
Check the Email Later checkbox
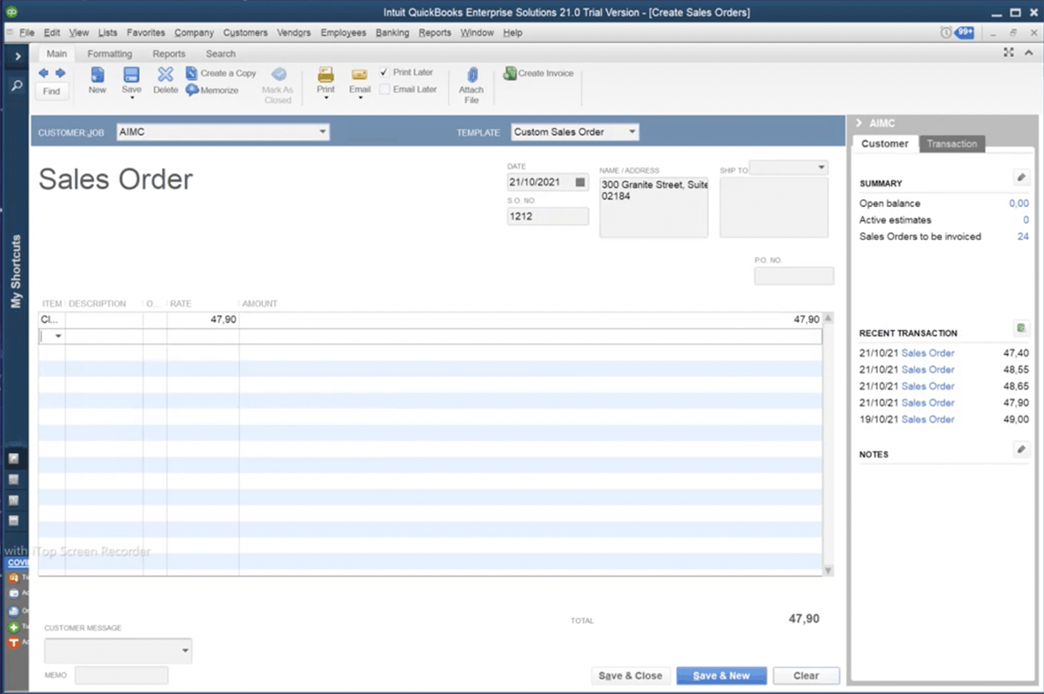pyautogui.click(x=385, y=90)
